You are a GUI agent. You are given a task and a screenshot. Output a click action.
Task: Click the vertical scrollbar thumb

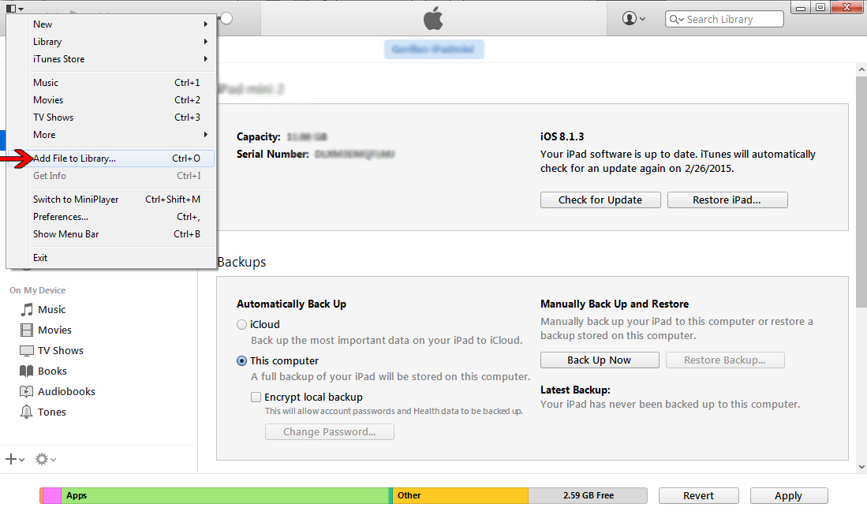(861, 192)
